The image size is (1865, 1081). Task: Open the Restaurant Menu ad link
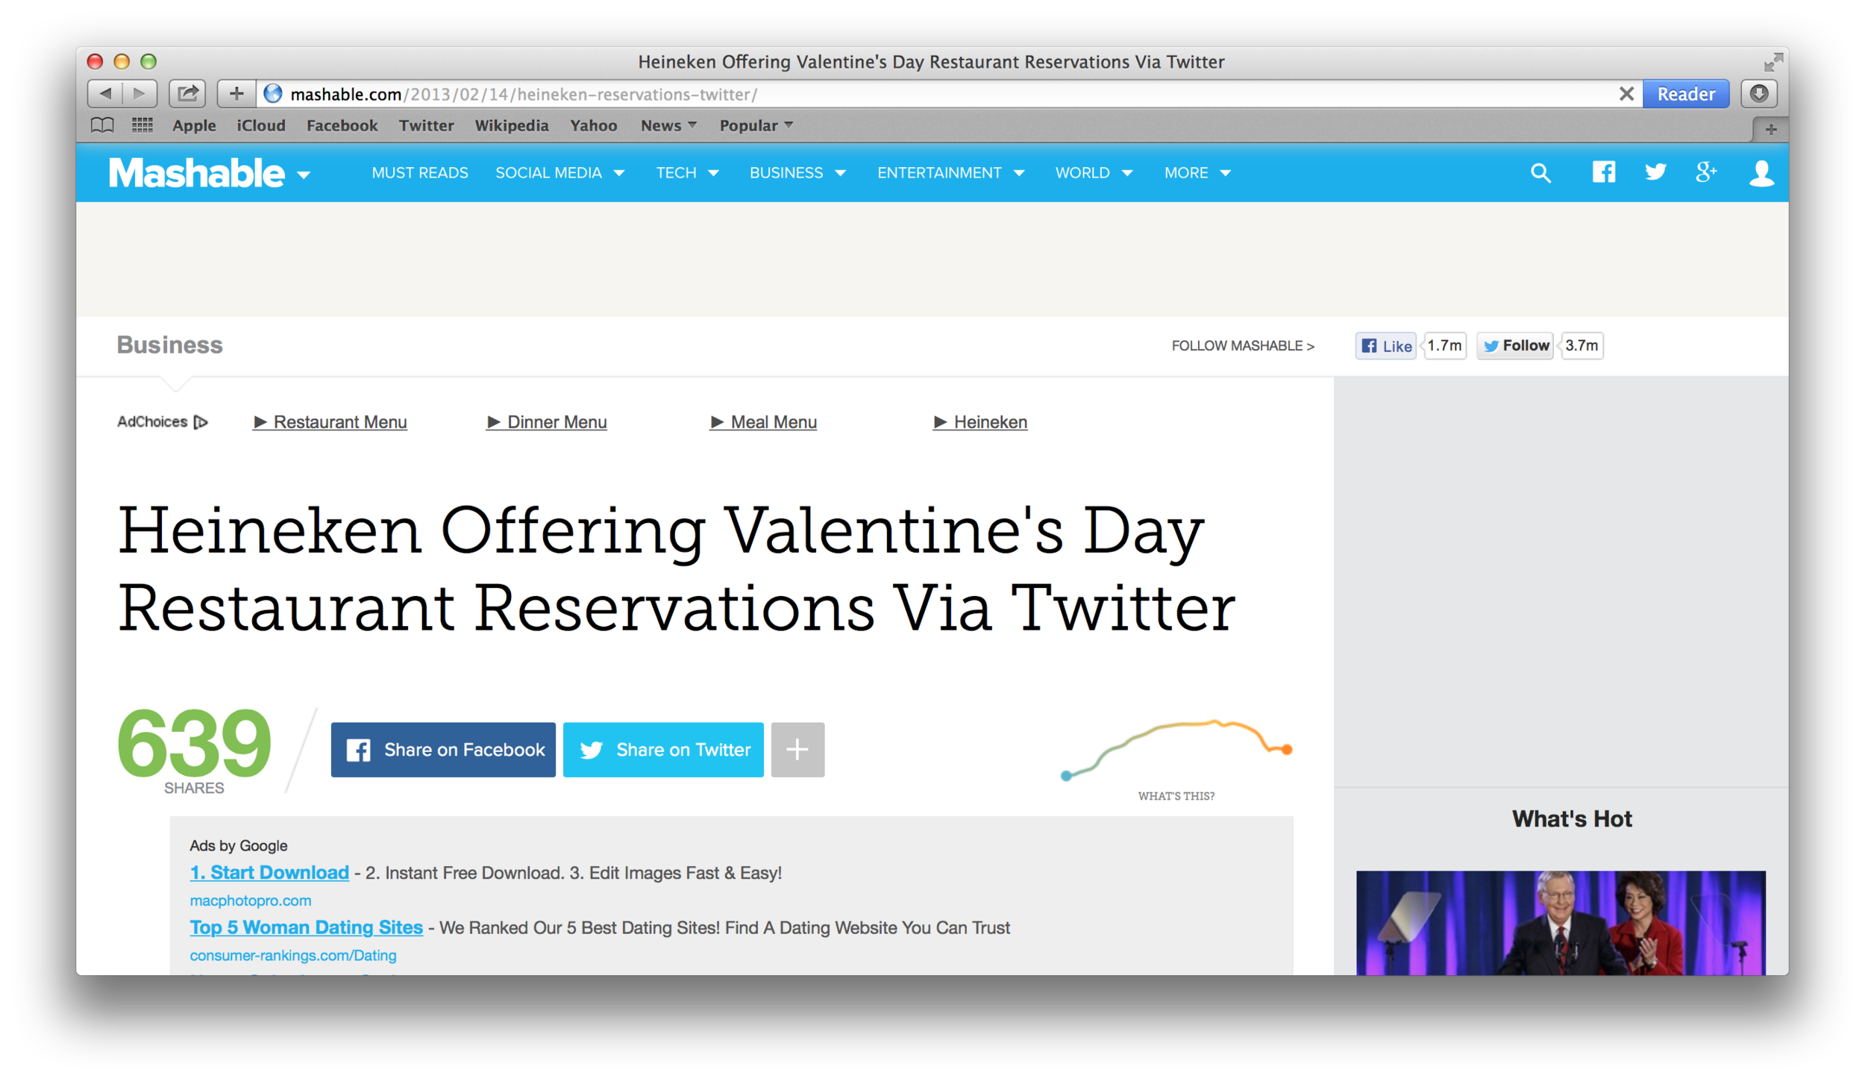point(330,422)
